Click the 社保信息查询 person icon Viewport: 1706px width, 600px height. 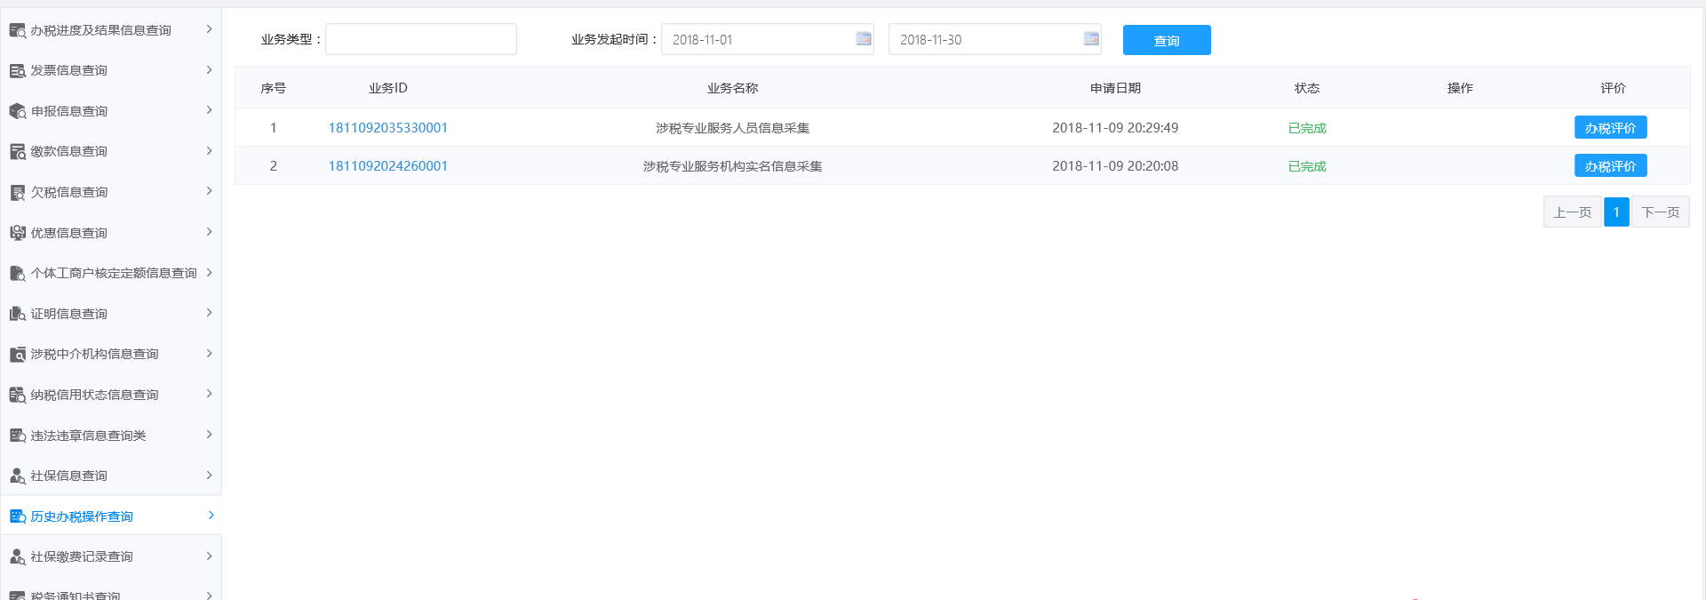click(17, 476)
